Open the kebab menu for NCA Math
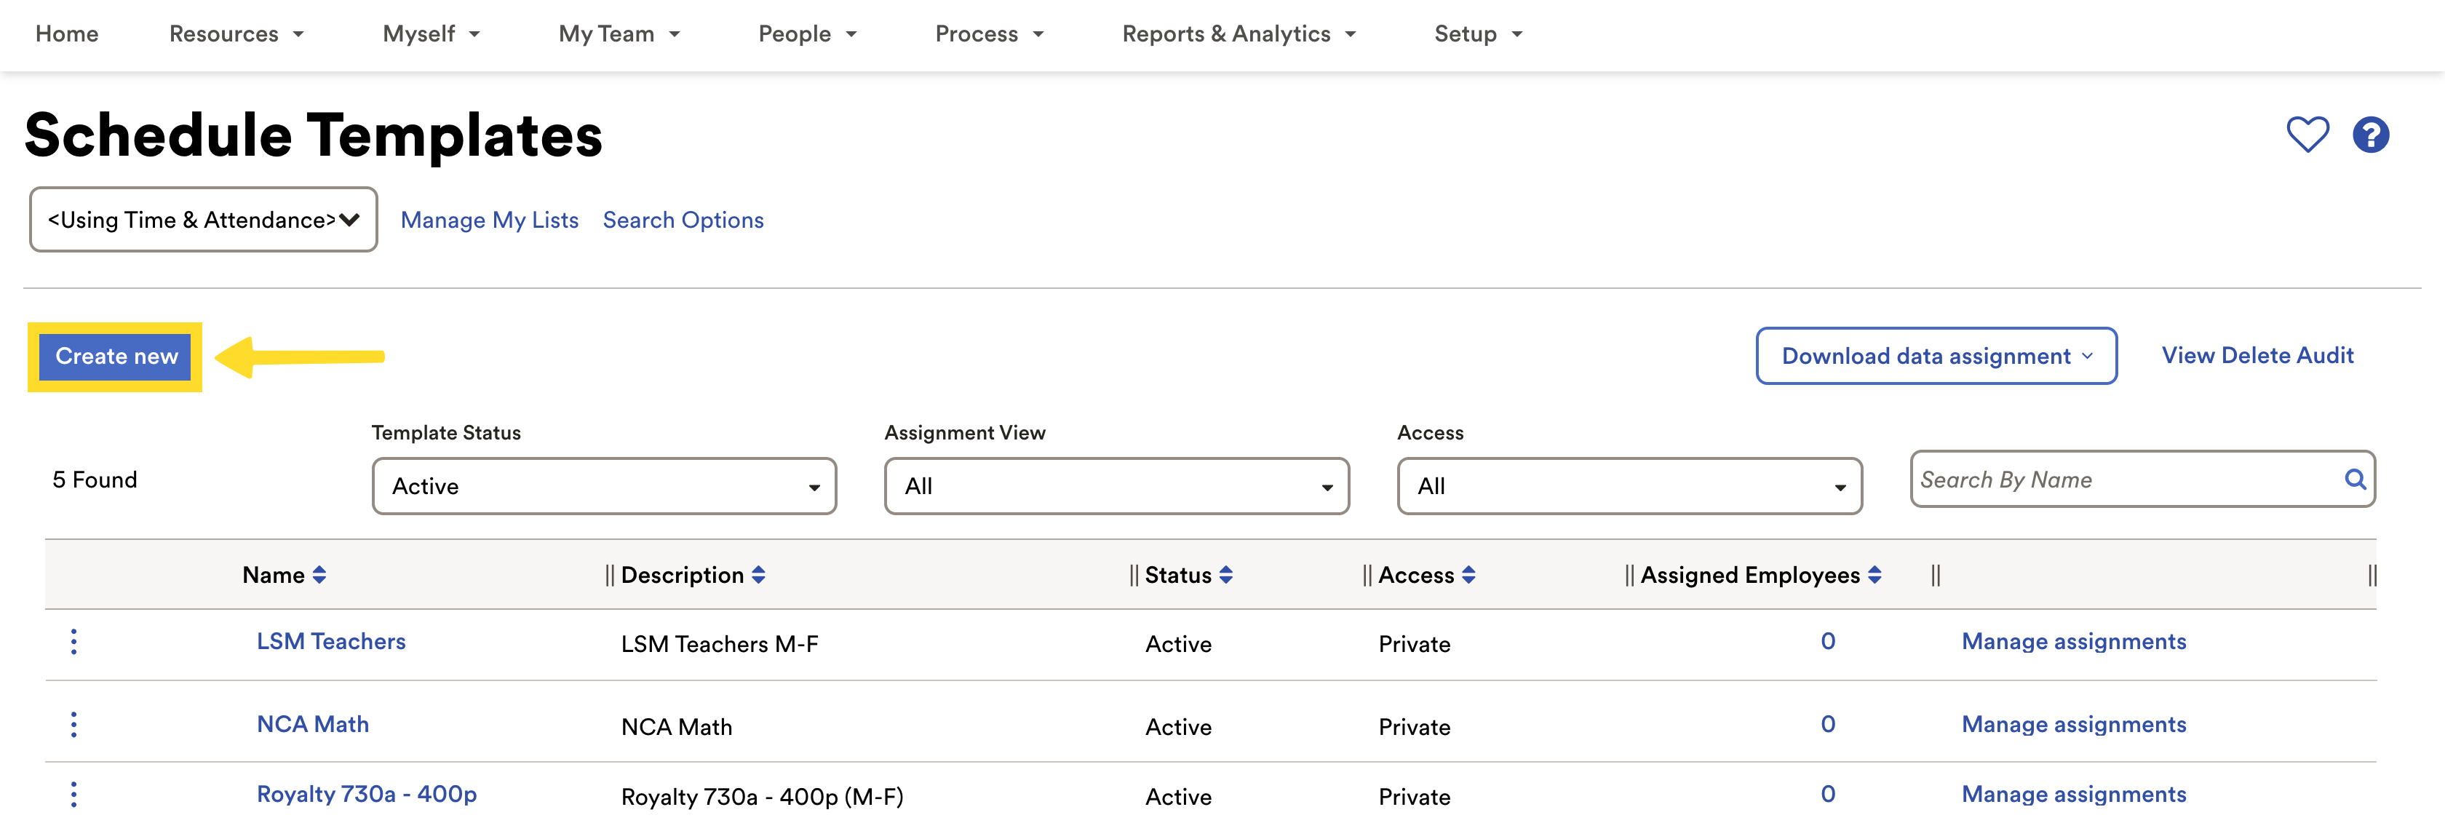 click(74, 725)
